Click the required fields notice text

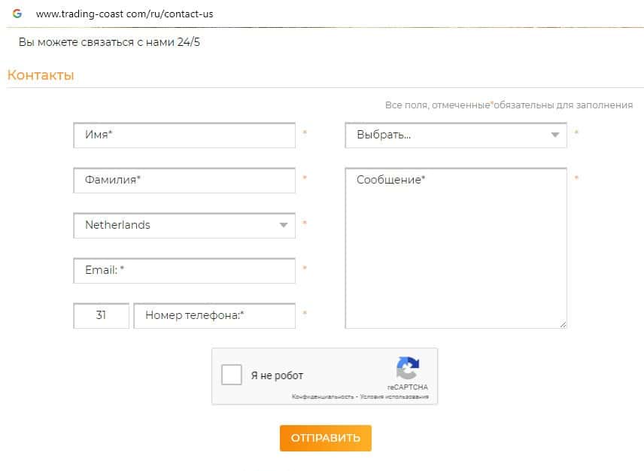point(509,105)
